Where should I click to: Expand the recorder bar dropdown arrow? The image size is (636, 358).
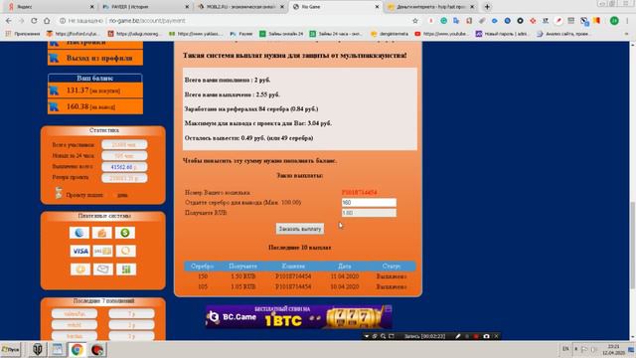pos(367,336)
